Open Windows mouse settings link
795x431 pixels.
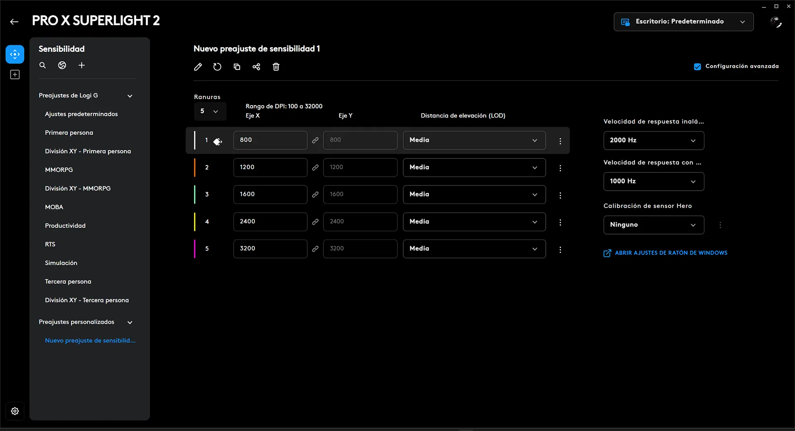click(x=665, y=253)
